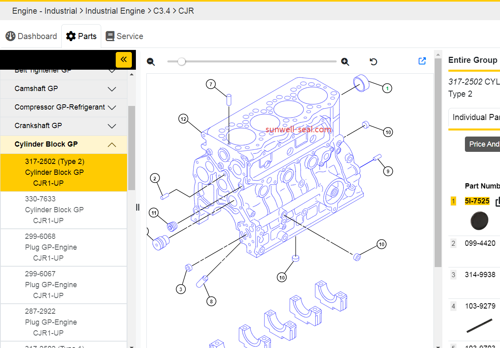Viewport: 500px width, 348px height.
Task: Click the 5I-7525 part thumbnail image
Action: click(479, 221)
